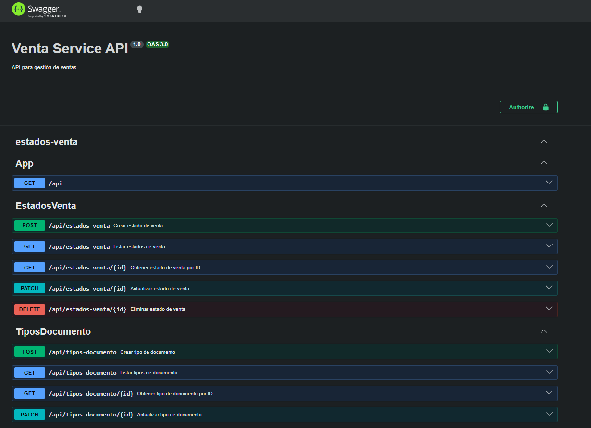This screenshot has width=591, height=428.
Task: Click the DELETE /api/estados-venta/{id} path
Action: tap(88, 309)
